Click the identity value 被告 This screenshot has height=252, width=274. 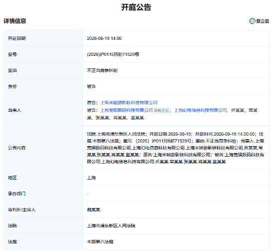tap(91, 86)
